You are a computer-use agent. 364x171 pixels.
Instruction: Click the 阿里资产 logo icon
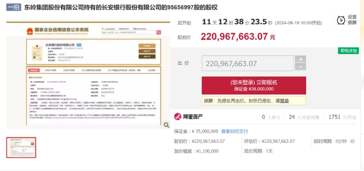pos(178,116)
